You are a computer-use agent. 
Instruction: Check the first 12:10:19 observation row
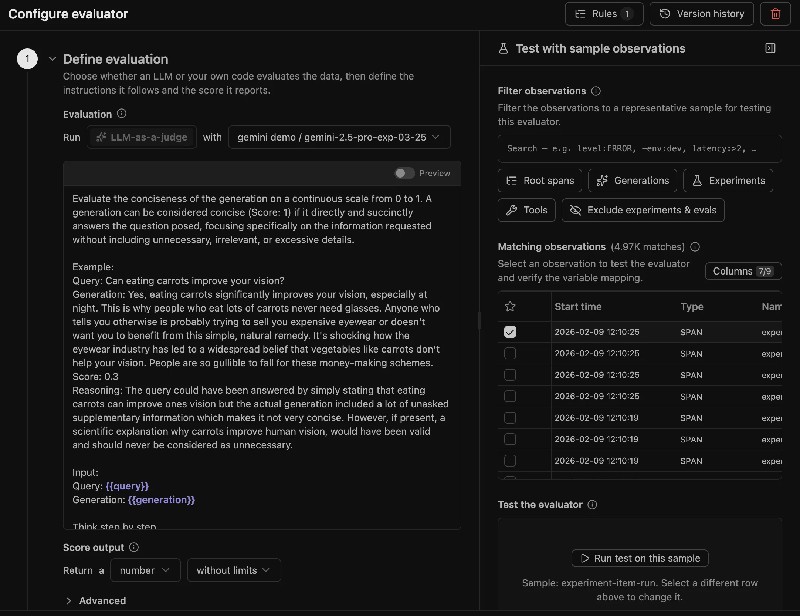[x=510, y=418]
